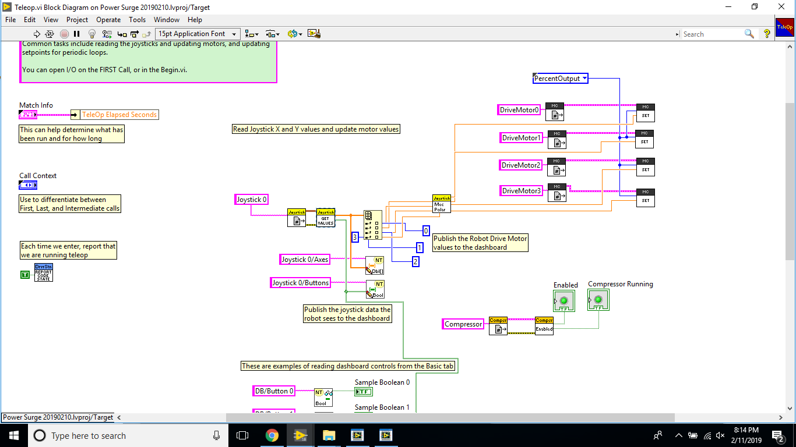The image size is (796, 447).
Task: Pause the VI execution
Action: [x=76, y=34]
